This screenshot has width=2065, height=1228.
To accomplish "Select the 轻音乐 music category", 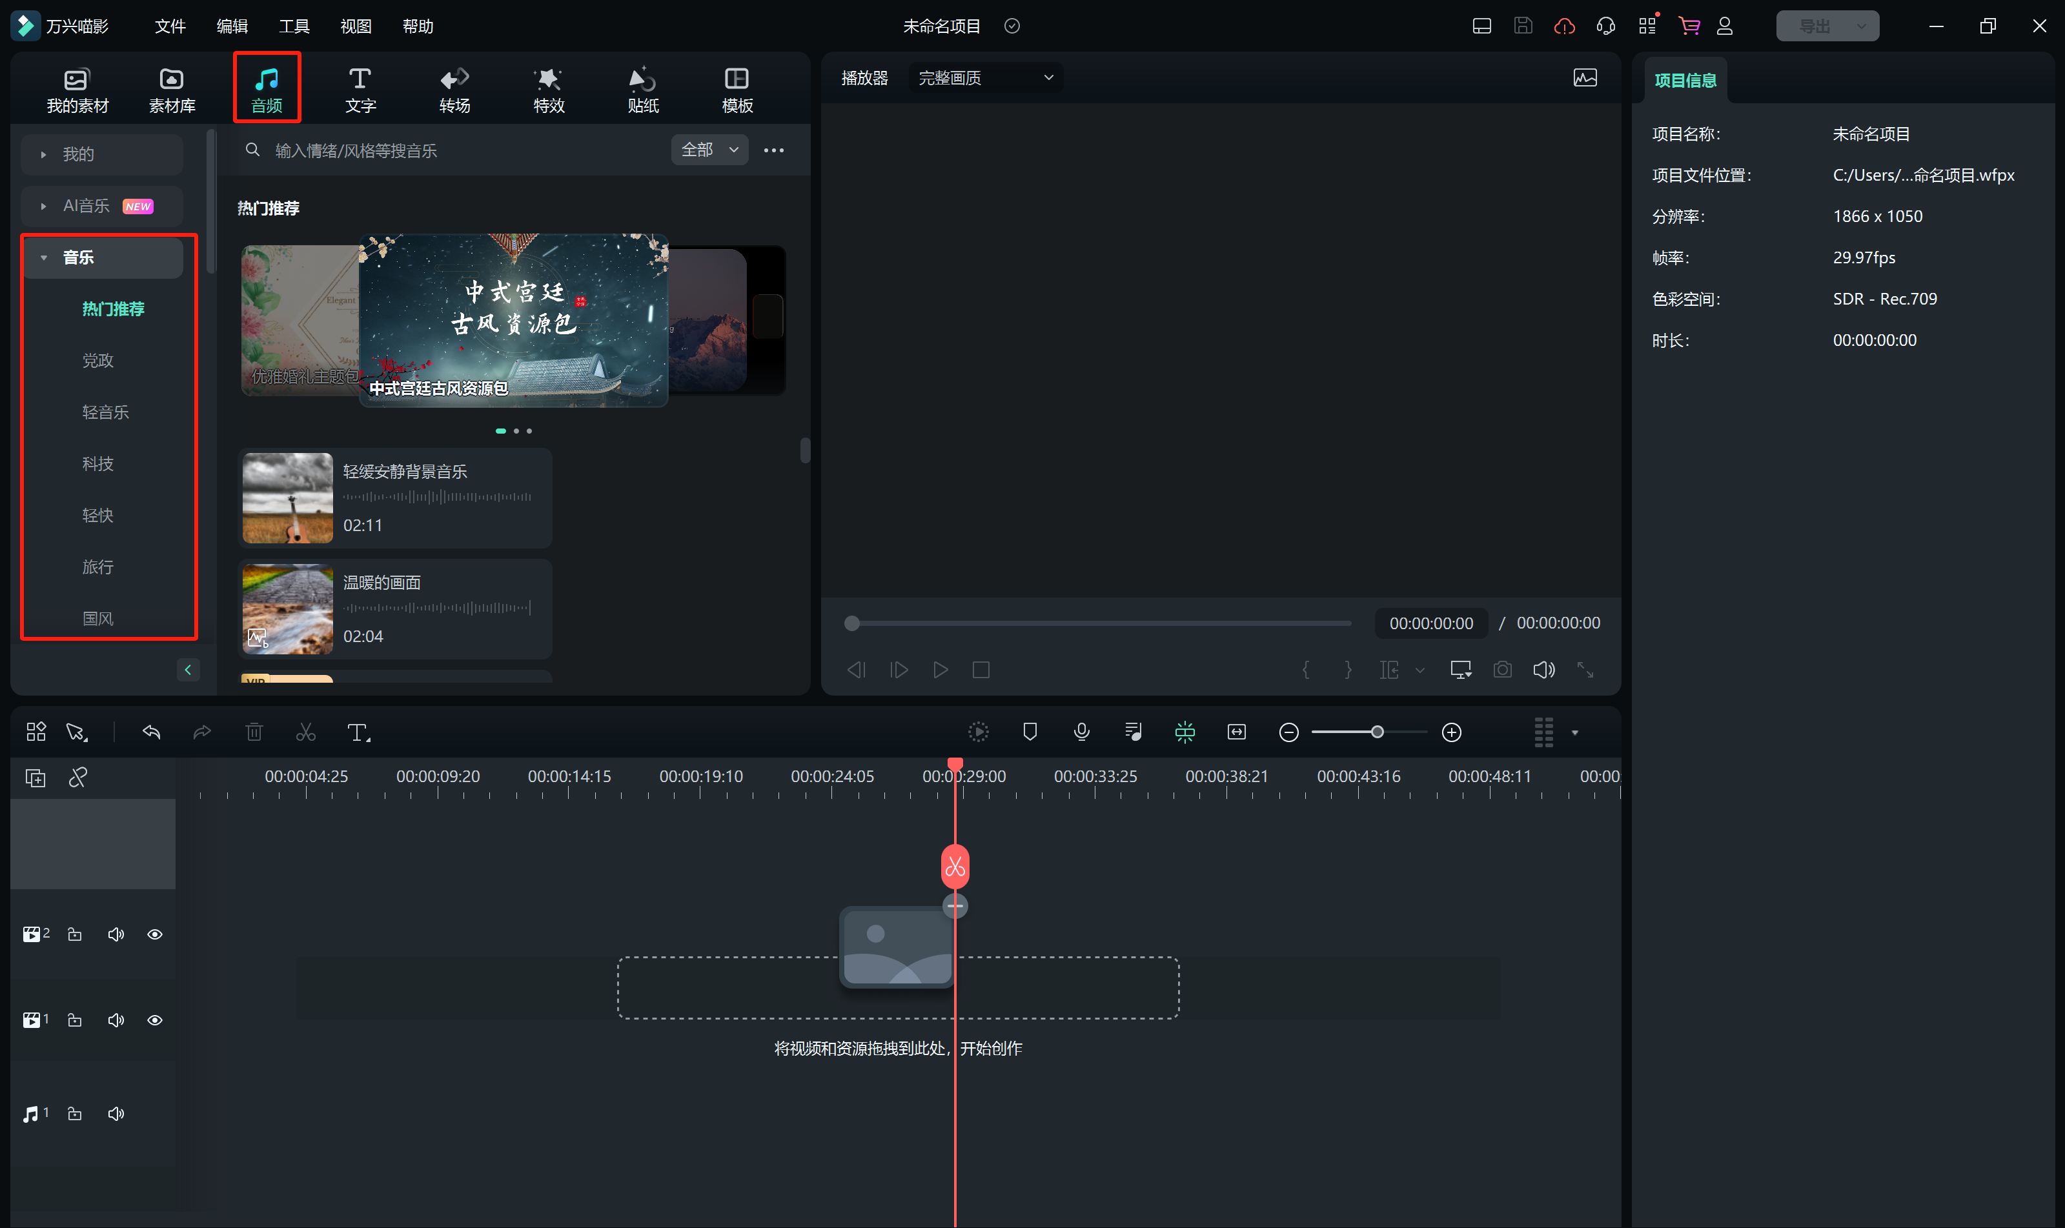I will click(105, 412).
